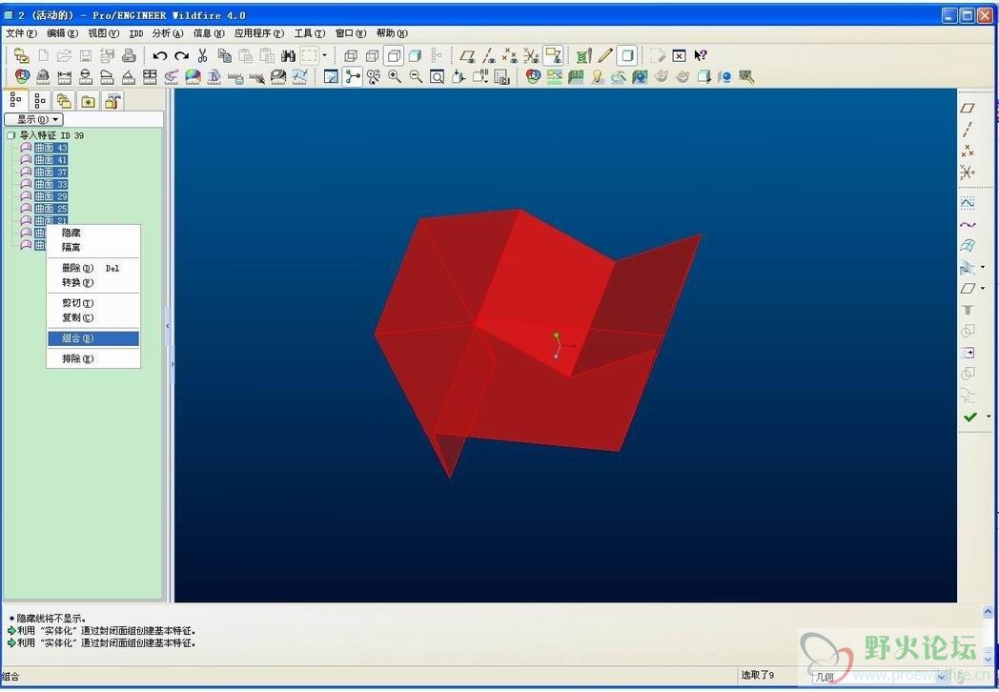
Task: Click the light bulb lights icon
Action: click(x=597, y=77)
